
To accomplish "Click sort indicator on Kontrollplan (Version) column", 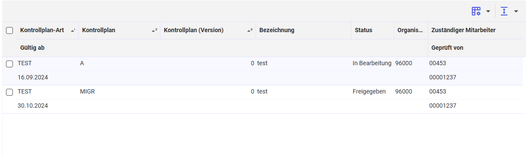I will click(x=250, y=30).
